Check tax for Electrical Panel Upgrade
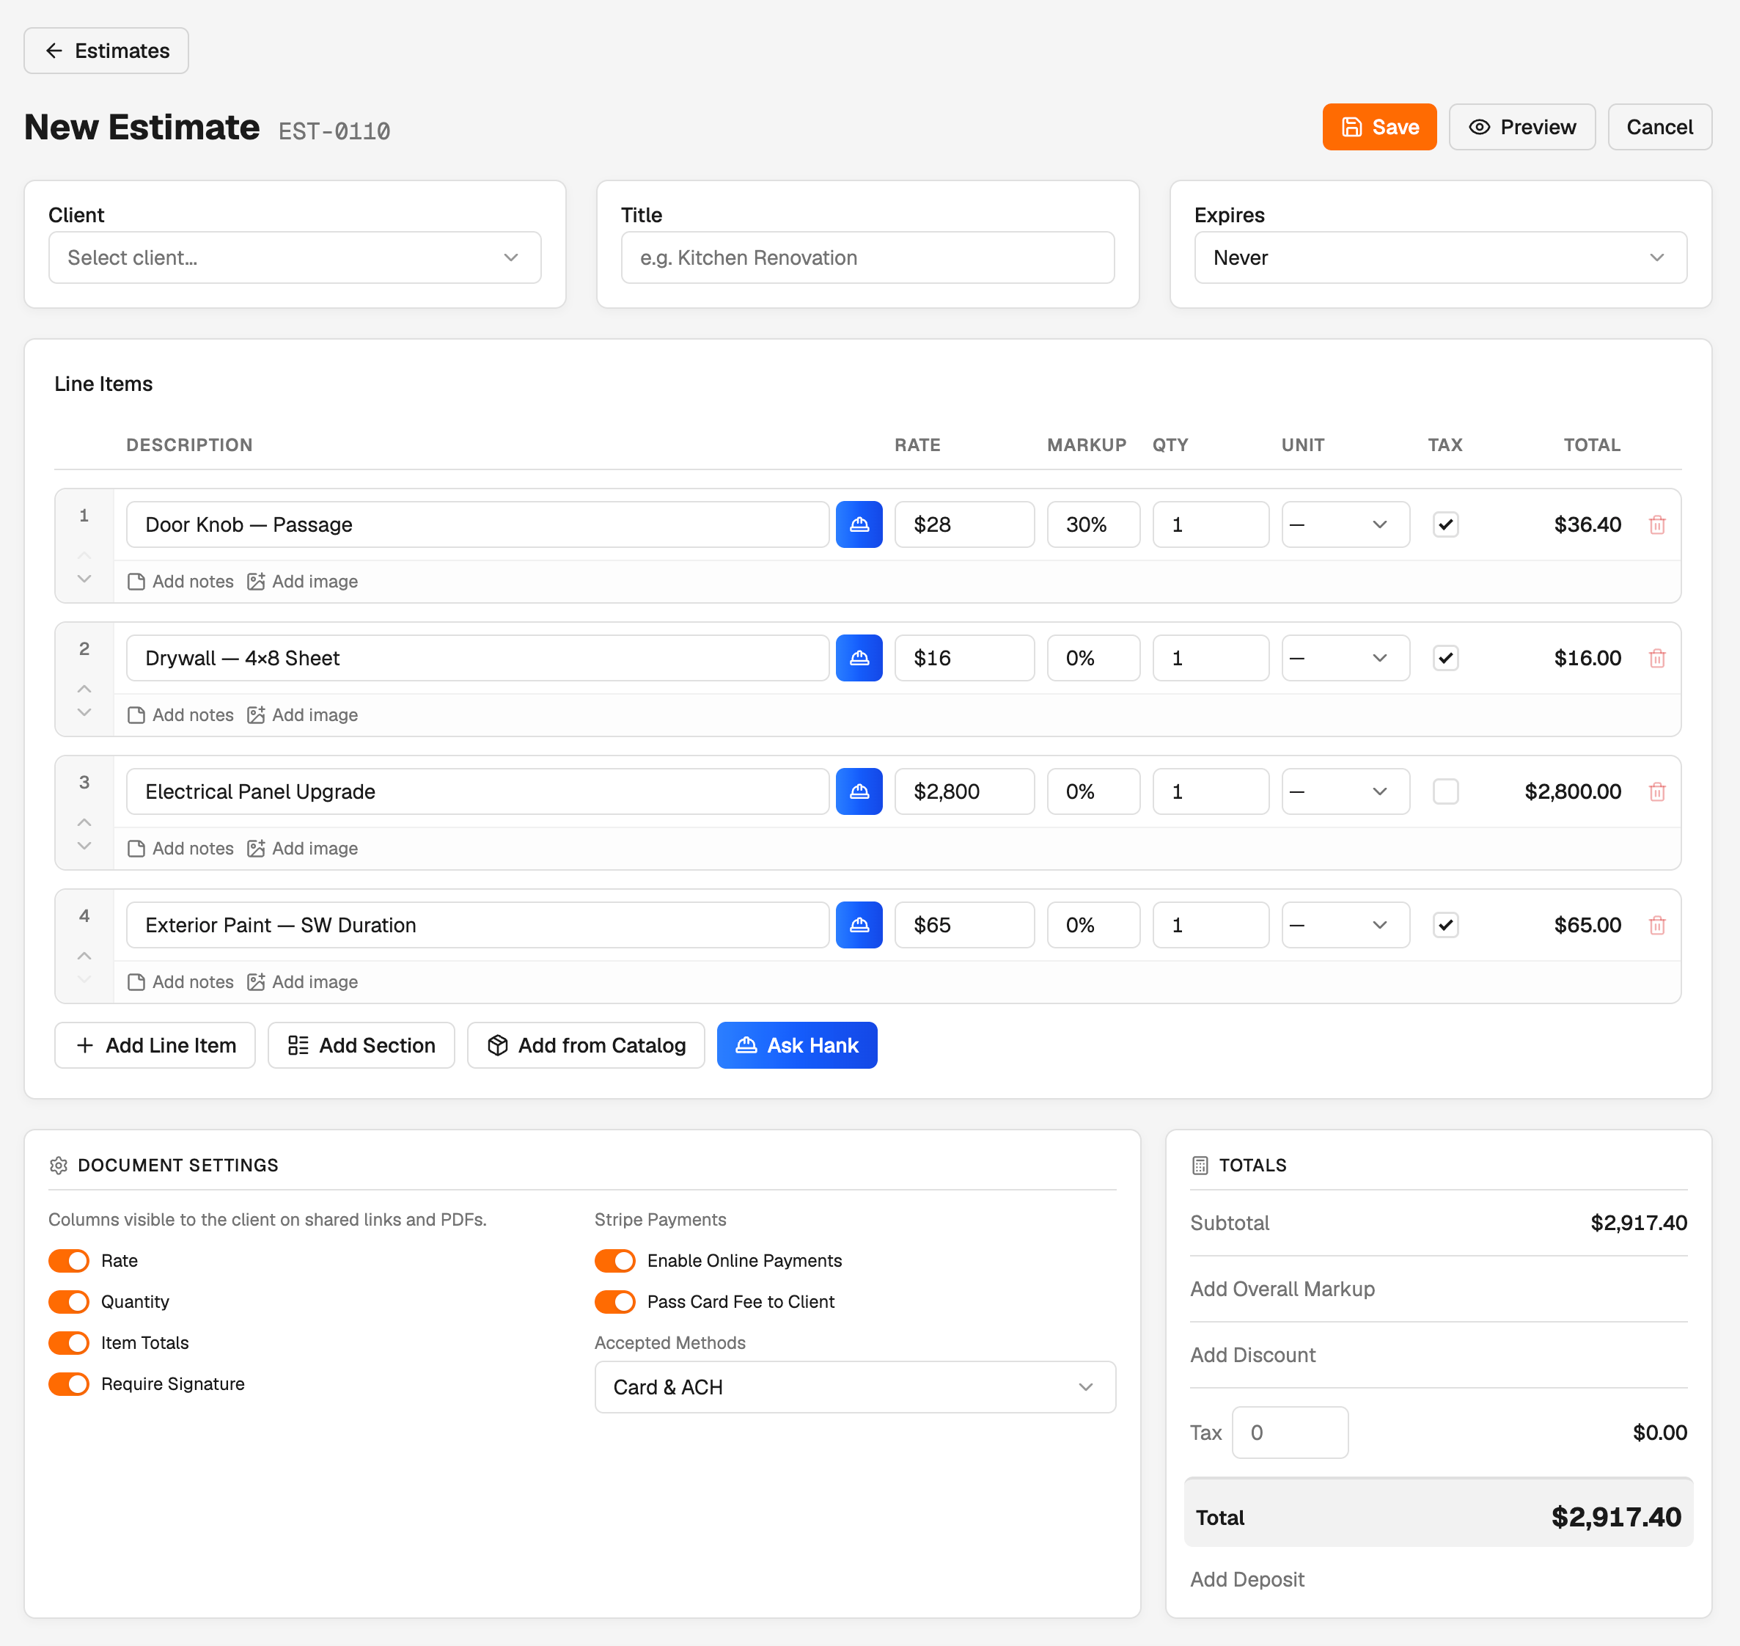Image resolution: width=1740 pixels, height=1646 pixels. tap(1445, 791)
